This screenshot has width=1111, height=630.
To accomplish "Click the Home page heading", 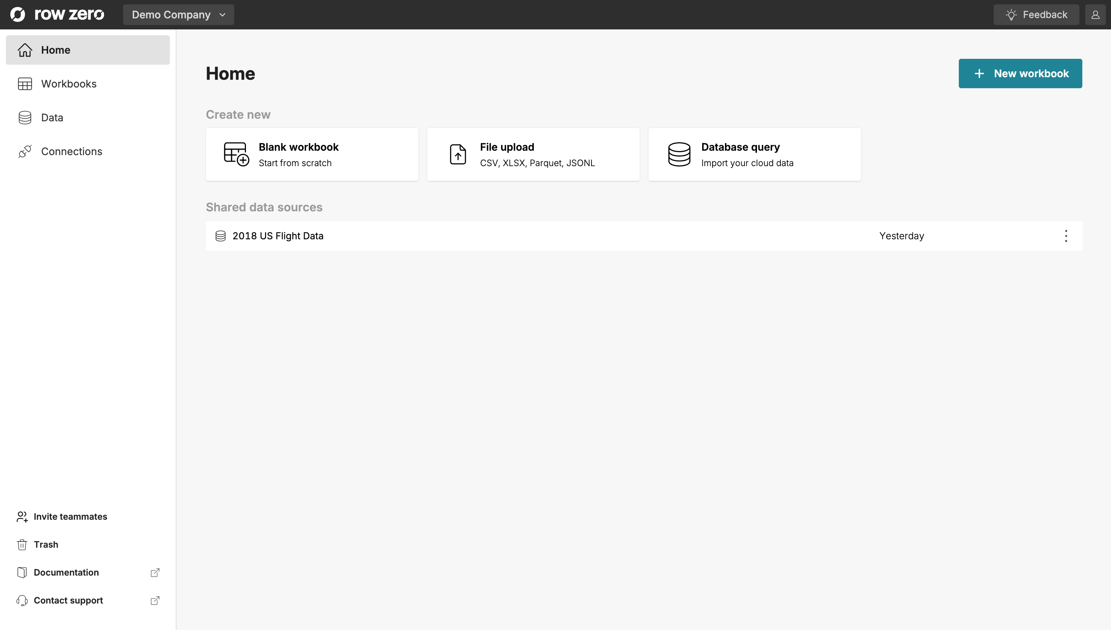I will 230,74.
